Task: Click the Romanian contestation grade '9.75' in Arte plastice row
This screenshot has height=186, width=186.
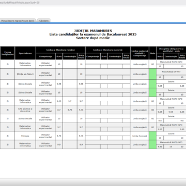Action: 70,110
